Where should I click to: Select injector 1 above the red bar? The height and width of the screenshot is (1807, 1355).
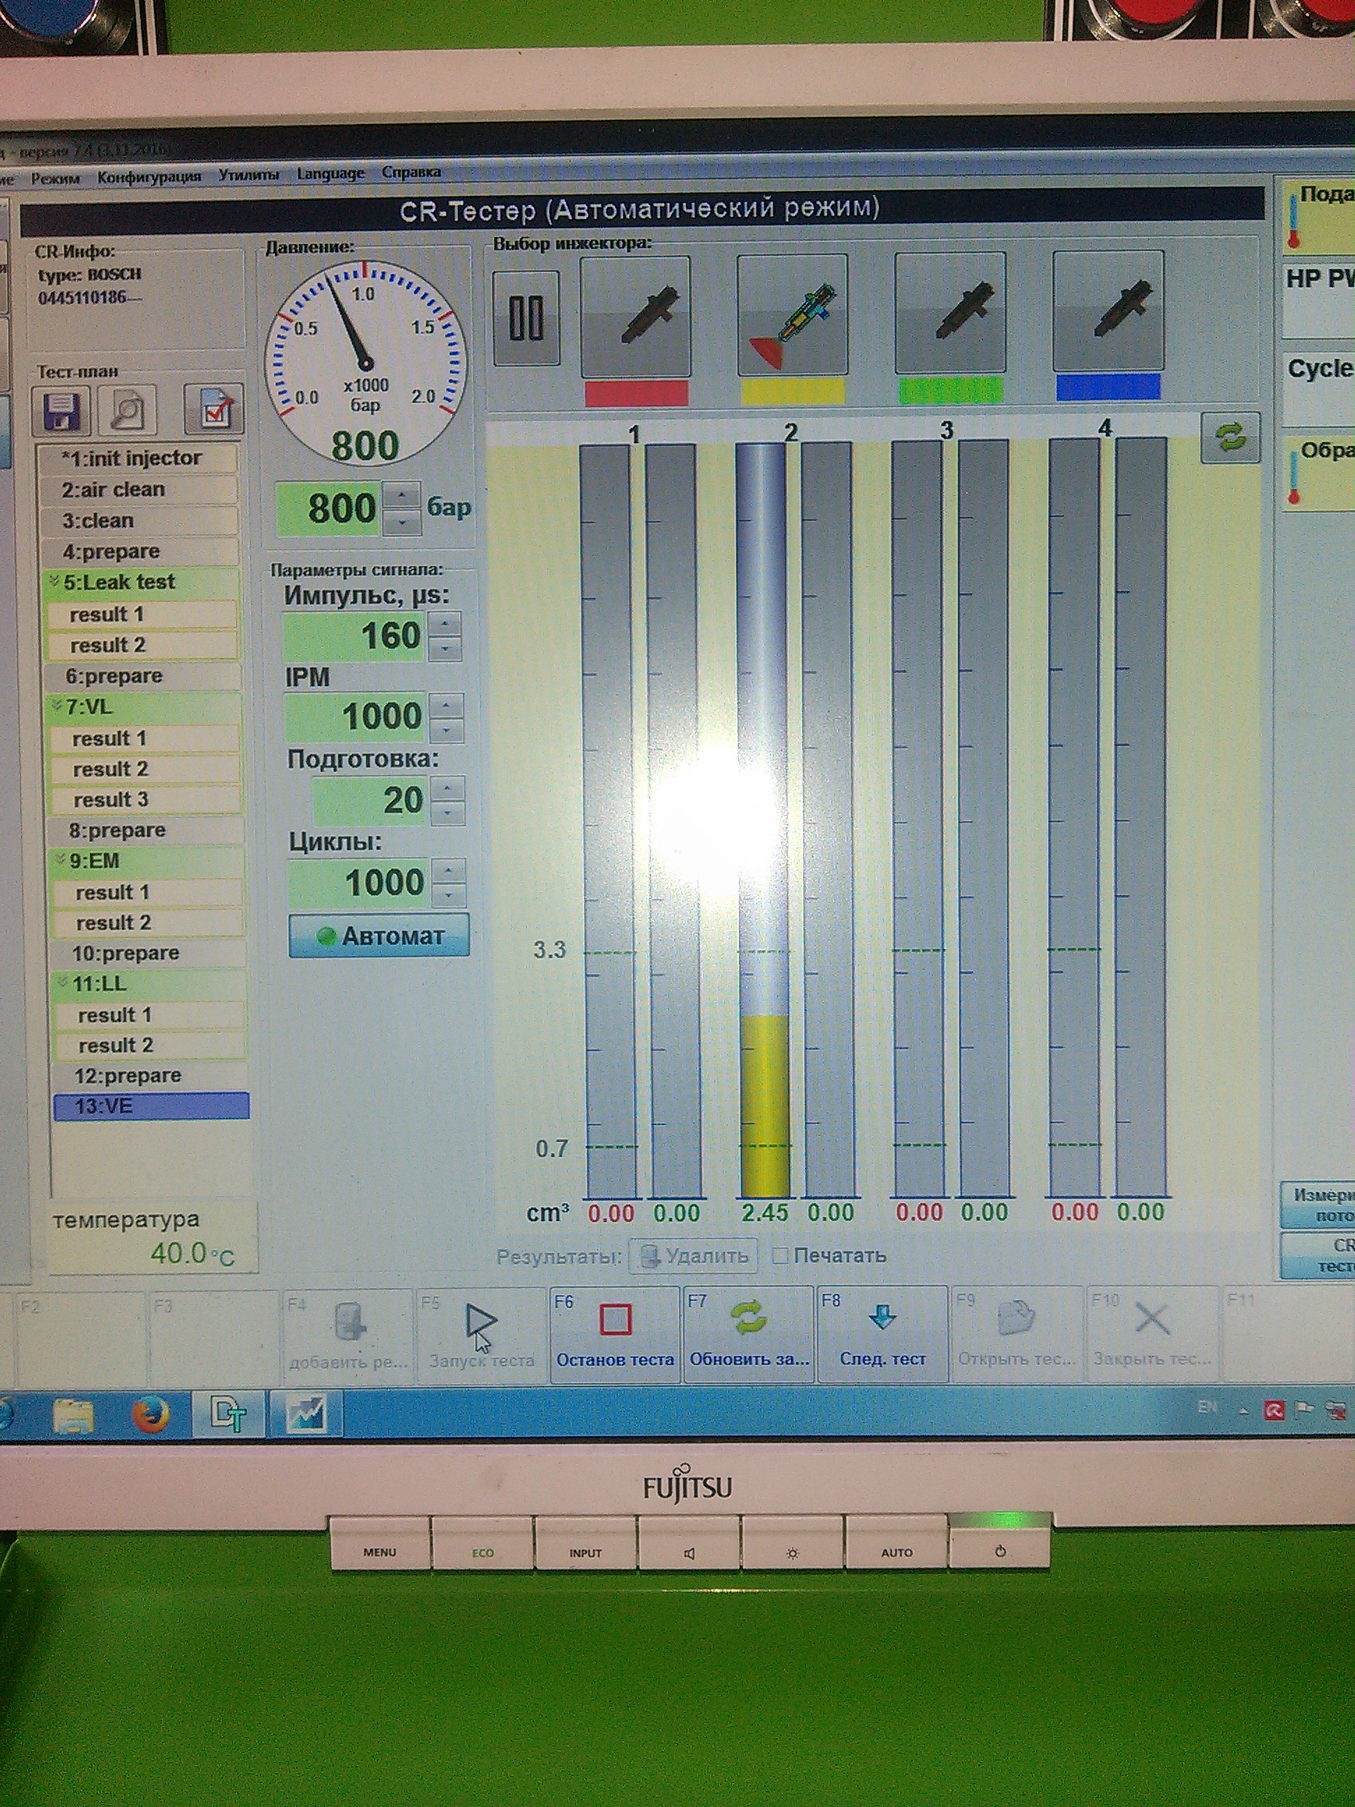pyautogui.click(x=636, y=316)
